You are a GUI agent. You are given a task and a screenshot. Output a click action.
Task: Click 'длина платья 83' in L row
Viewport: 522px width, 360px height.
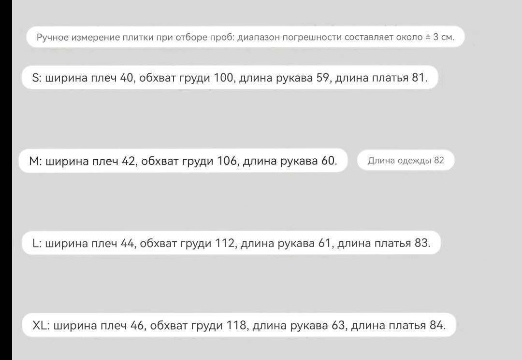(382, 243)
